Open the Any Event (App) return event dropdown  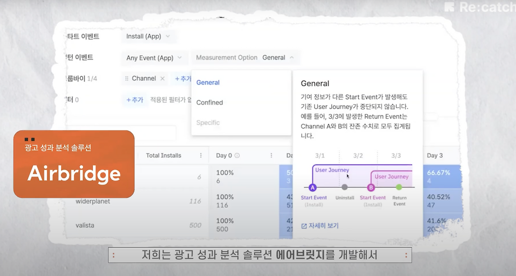click(x=154, y=58)
